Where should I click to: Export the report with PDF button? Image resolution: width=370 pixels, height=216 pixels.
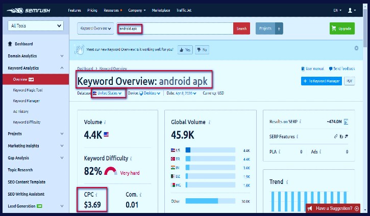coord(350,81)
